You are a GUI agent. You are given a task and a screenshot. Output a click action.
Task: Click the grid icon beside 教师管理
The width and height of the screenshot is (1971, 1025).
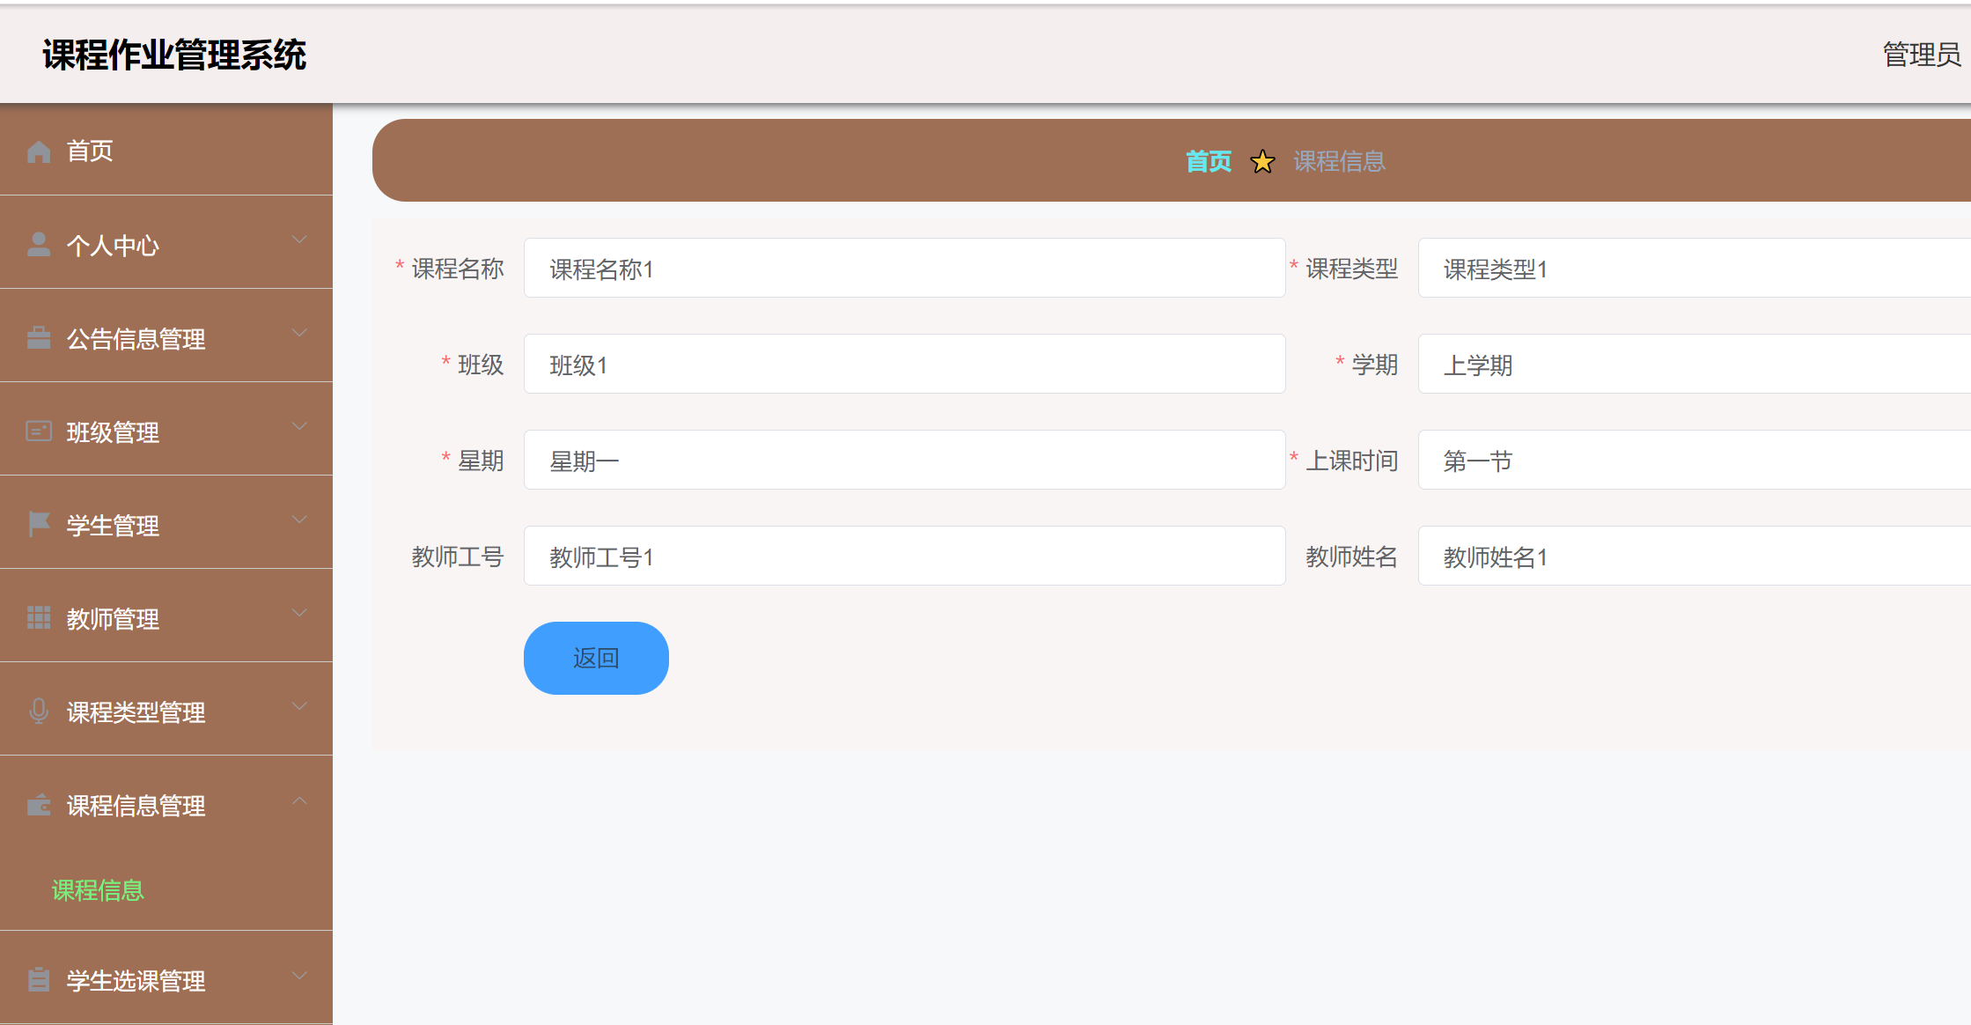point(39,618)
